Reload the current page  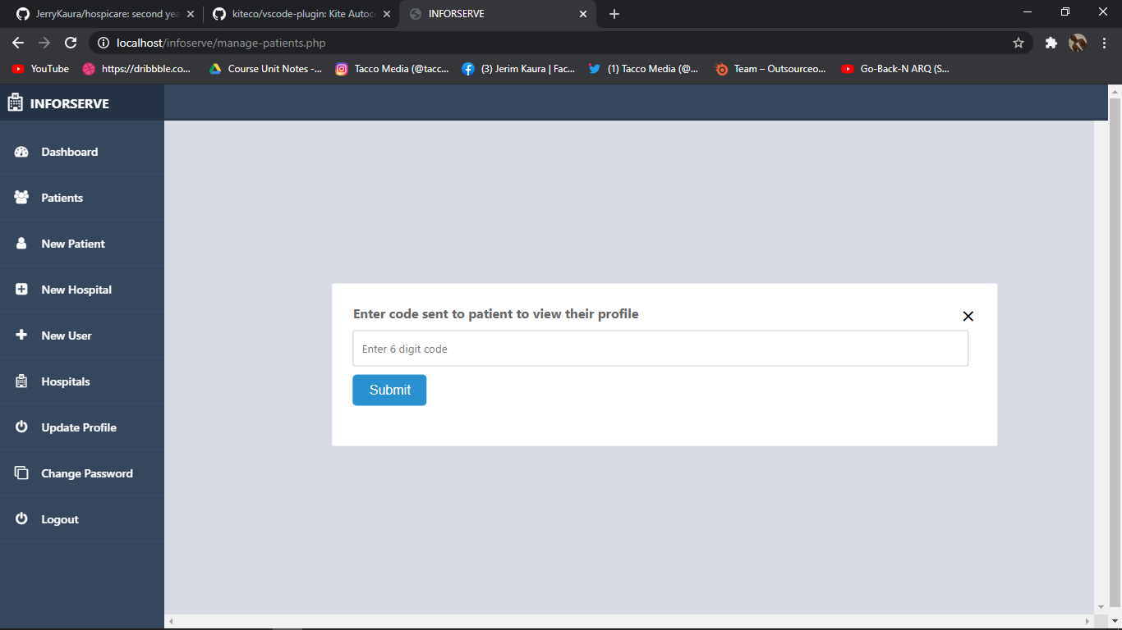click(71, 43)
